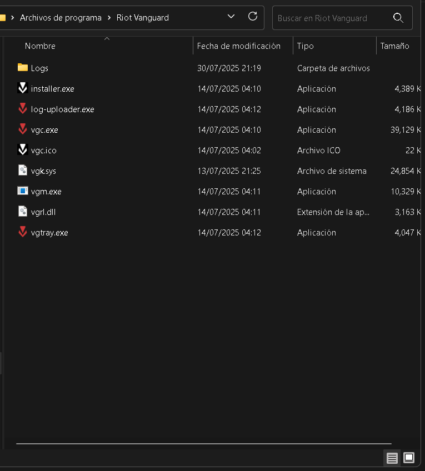Click Archivo de sistema type cell
This screenshot has width=425, height=471.
332,171
